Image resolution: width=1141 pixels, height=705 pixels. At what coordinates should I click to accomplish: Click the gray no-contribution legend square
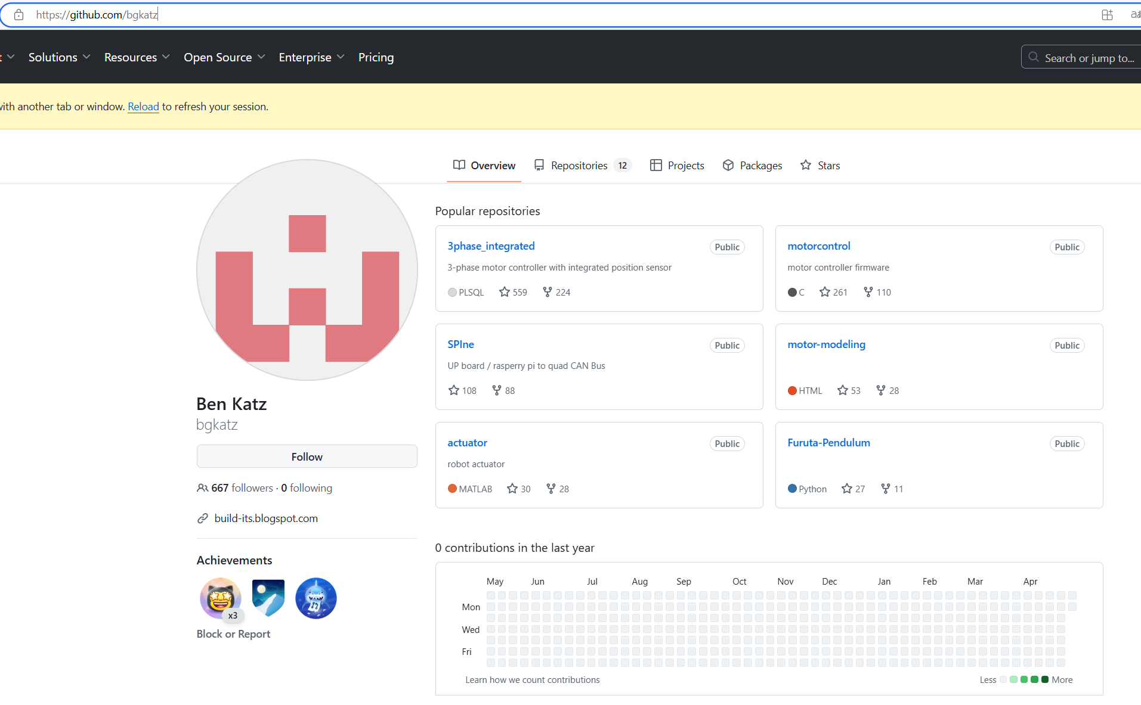1003,679
